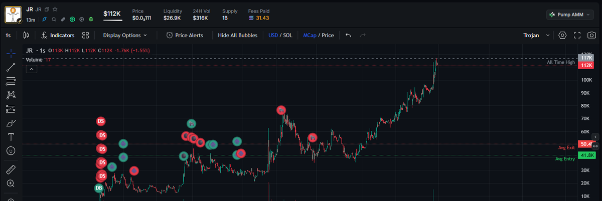Click the 112K current price label

pos(586,66)
